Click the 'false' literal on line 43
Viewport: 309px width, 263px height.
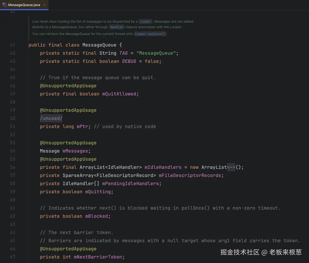(x=152, y=61)
